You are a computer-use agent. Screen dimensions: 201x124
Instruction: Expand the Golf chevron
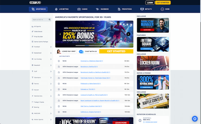click(51, 71)
